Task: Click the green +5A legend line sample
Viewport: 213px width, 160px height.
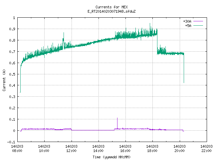Action: (x=198, y=25)
